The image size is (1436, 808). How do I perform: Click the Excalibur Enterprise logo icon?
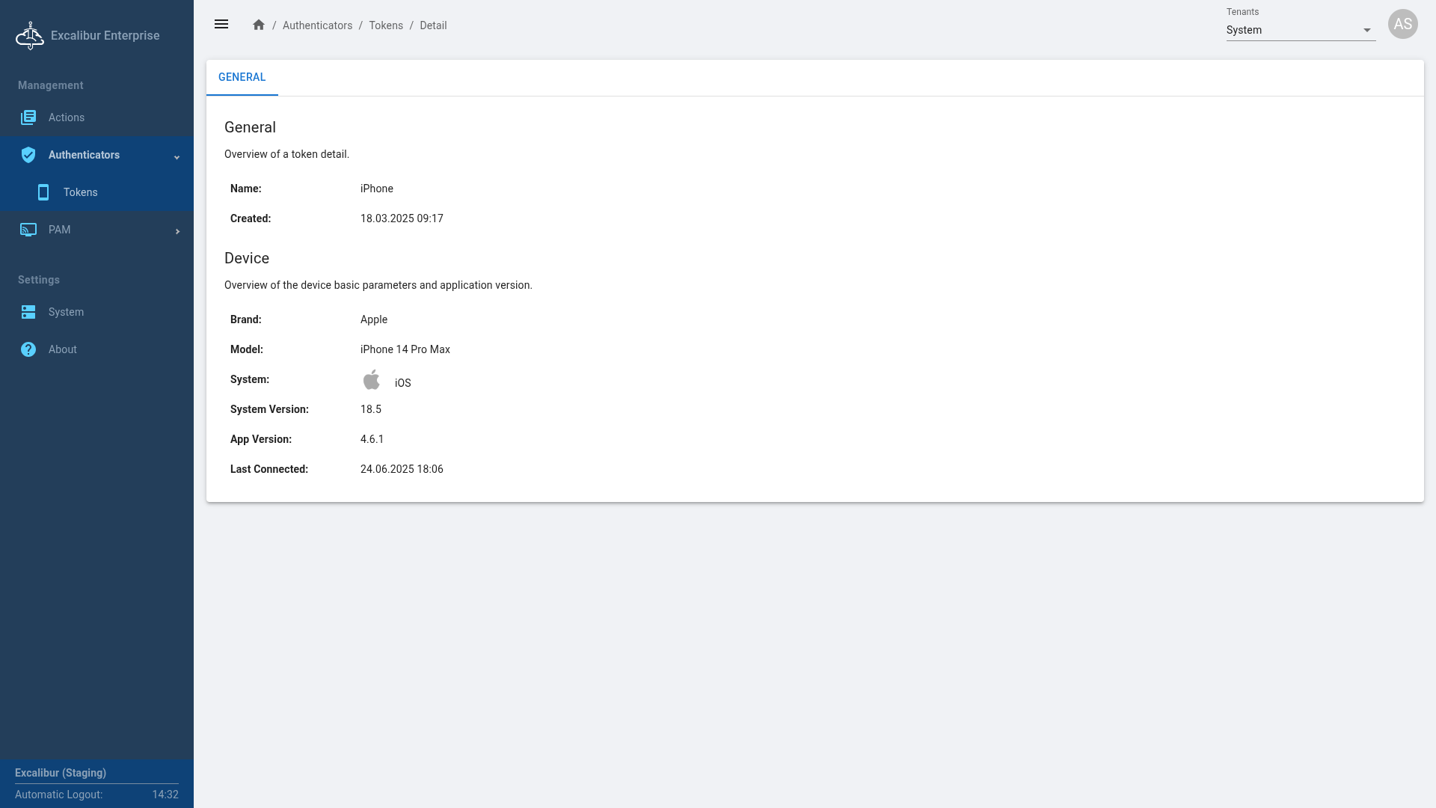click(x=30, y=35)
